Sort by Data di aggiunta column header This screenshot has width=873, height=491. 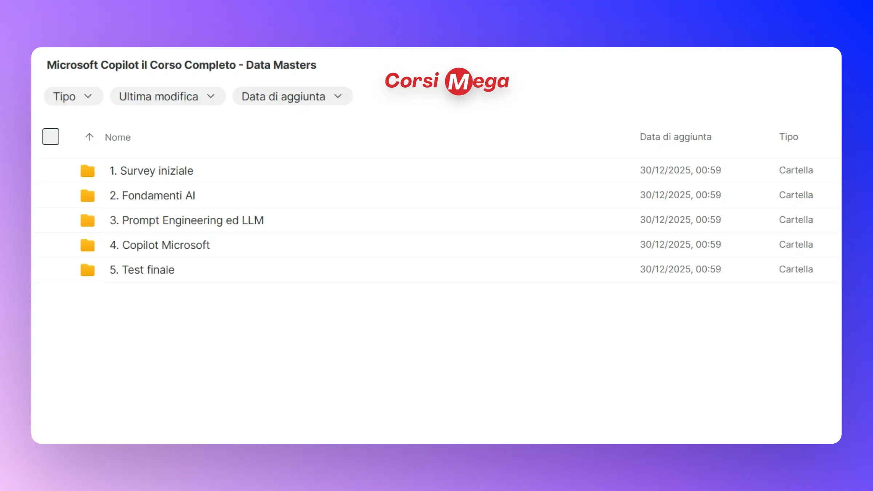[675, 137]
